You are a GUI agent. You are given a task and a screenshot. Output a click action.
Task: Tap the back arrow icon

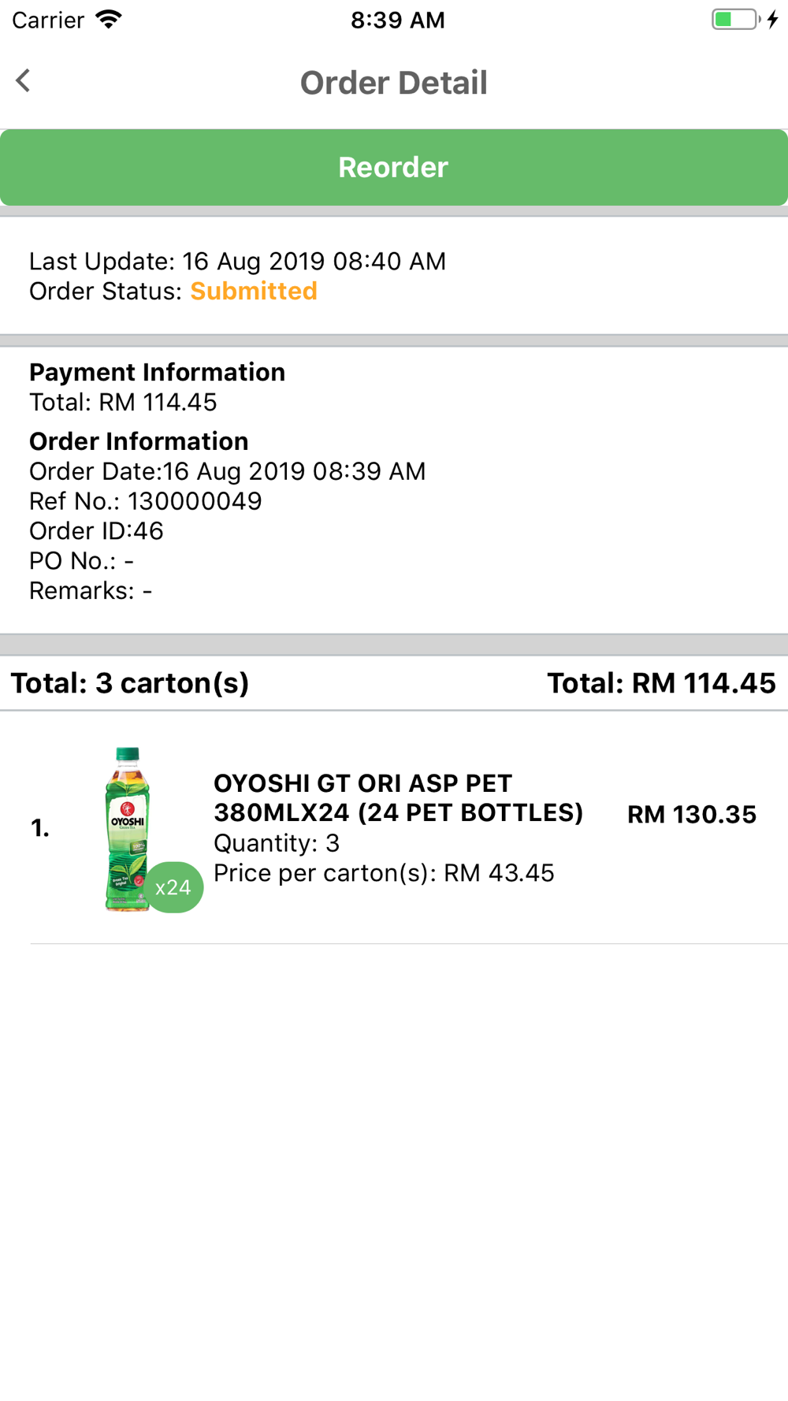point(23,80)
